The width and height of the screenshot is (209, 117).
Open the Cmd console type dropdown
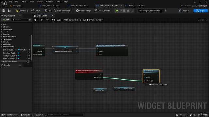40,115
